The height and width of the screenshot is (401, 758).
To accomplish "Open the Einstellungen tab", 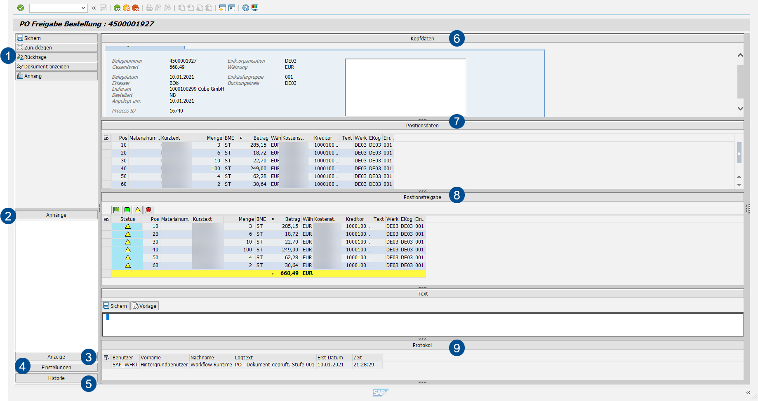I will click(x=56, y=367).
